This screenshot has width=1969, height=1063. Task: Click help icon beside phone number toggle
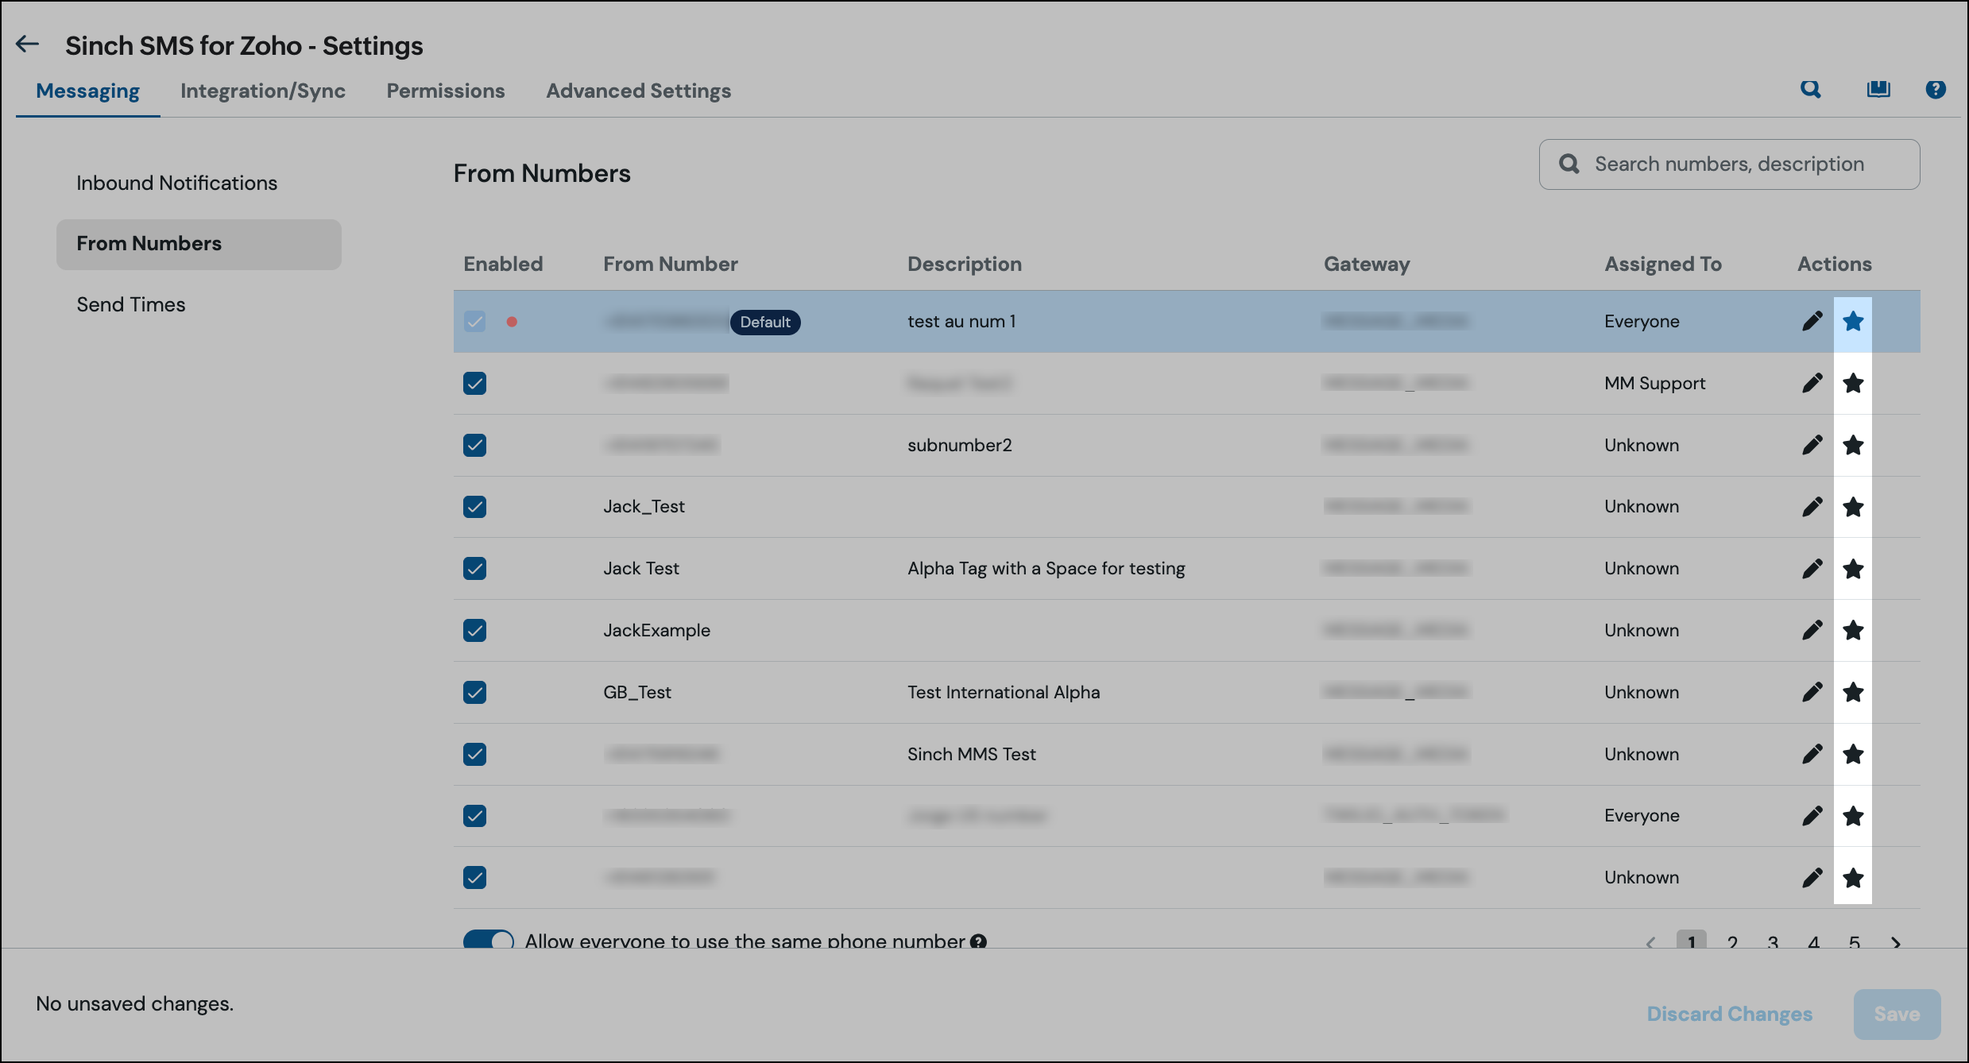pyautogui.click(x=978, y=941)
